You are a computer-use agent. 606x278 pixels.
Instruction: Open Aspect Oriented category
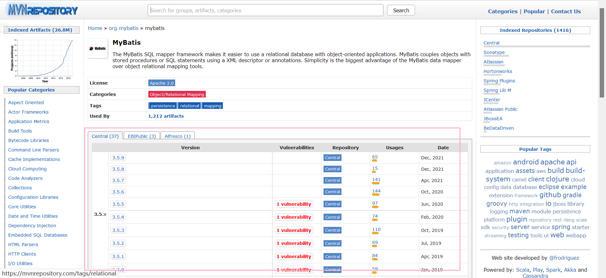click(26, 103)
